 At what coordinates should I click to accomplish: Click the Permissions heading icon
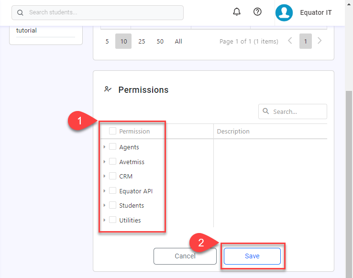(x=108, y=89)
